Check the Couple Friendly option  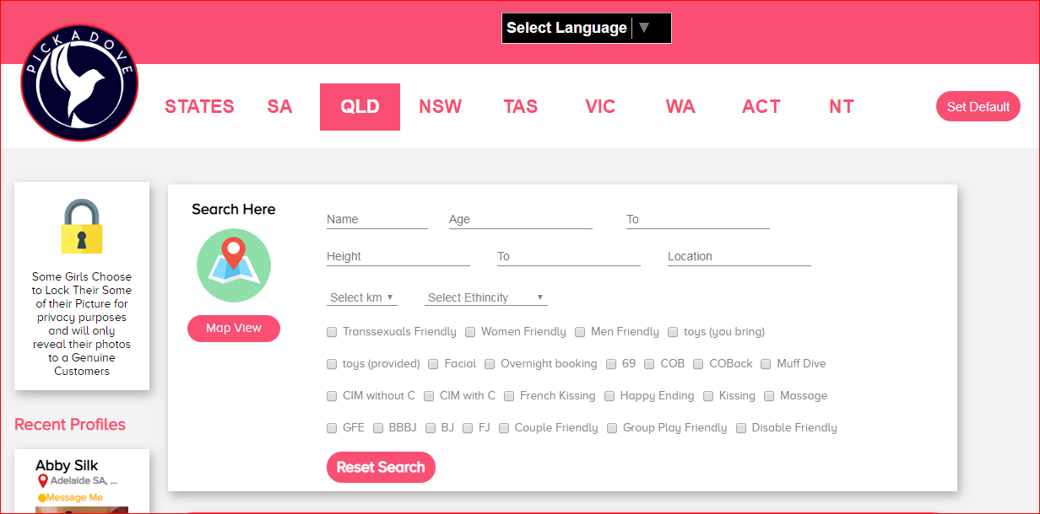pos(504,428)
